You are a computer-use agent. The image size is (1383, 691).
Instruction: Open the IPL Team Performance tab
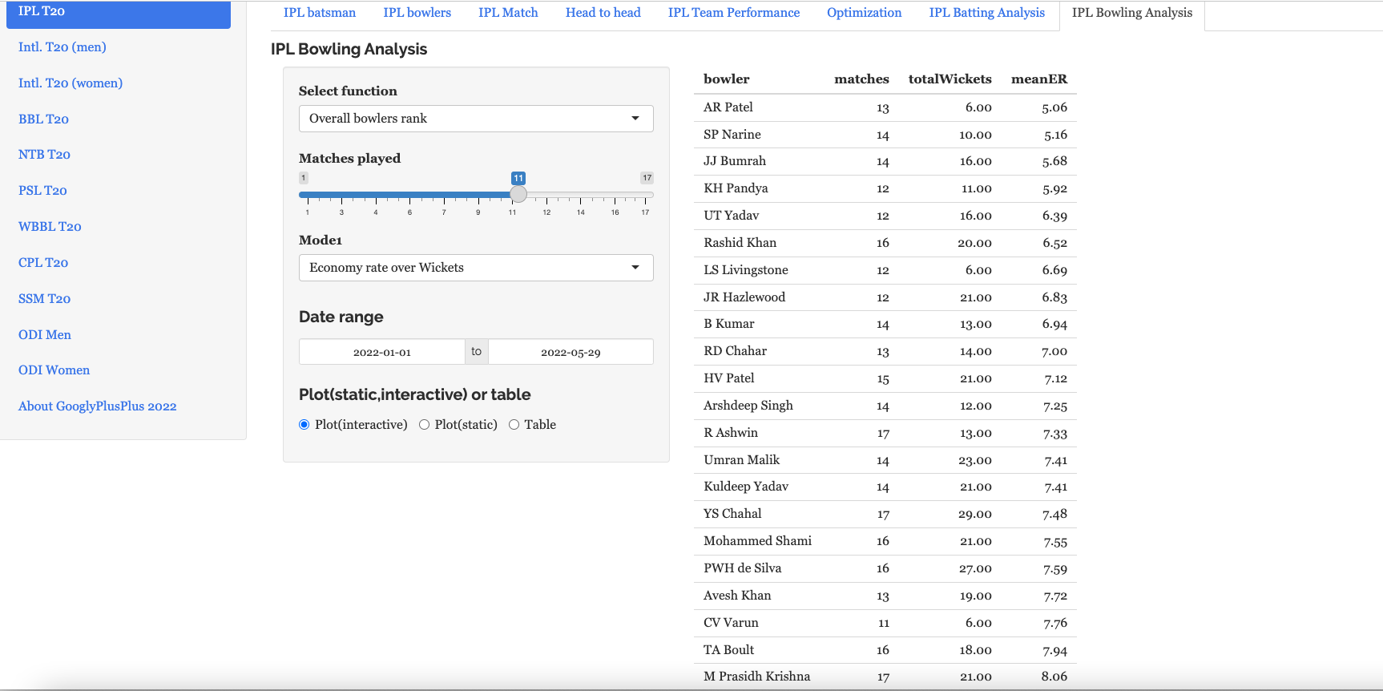coord(733,13)
